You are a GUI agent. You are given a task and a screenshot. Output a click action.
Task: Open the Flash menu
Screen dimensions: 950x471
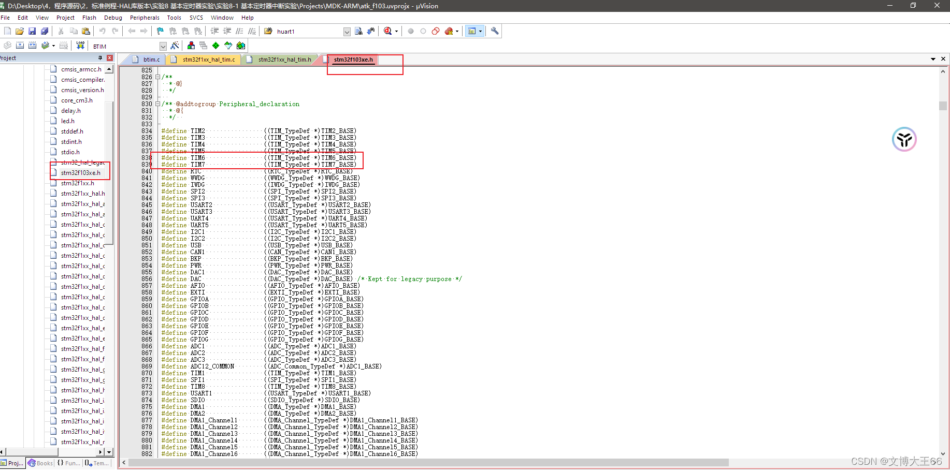pos(89,18)
